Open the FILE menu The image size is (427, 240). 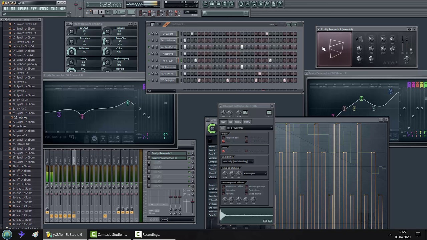6,9
